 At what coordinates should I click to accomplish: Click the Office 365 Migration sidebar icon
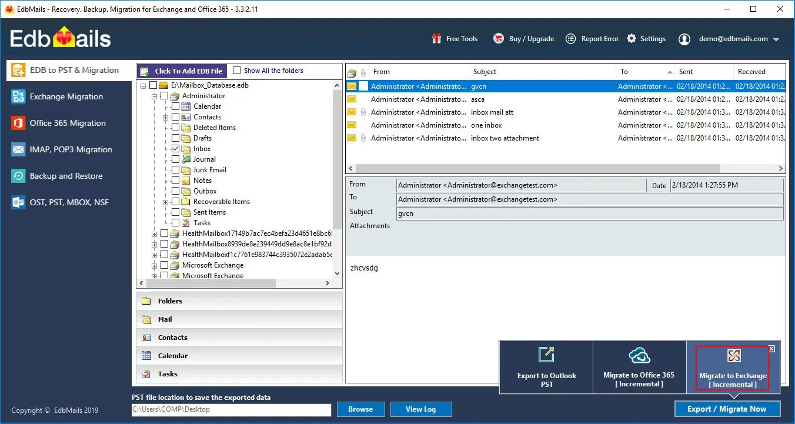coord(19,123)
